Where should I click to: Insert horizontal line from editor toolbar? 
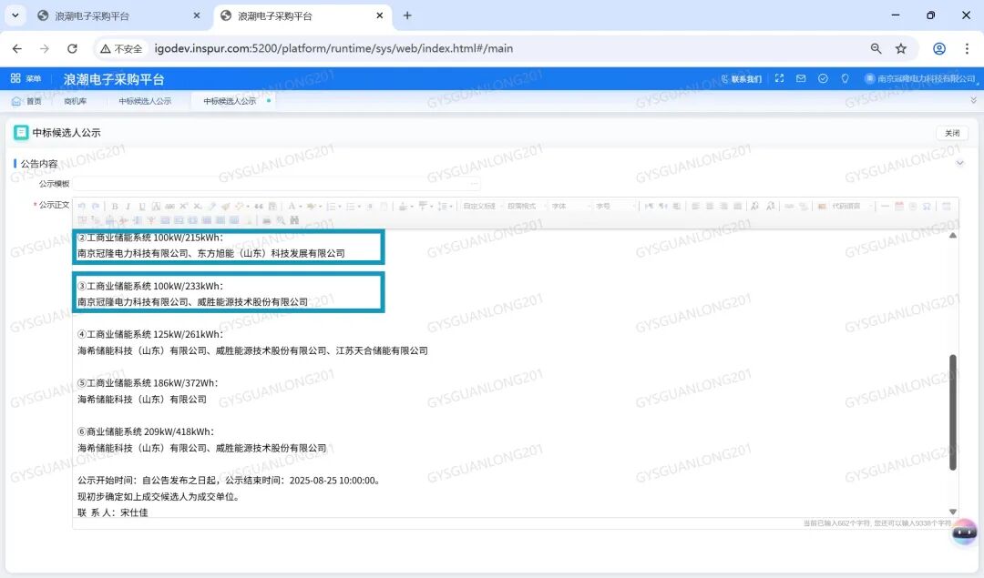885,207
